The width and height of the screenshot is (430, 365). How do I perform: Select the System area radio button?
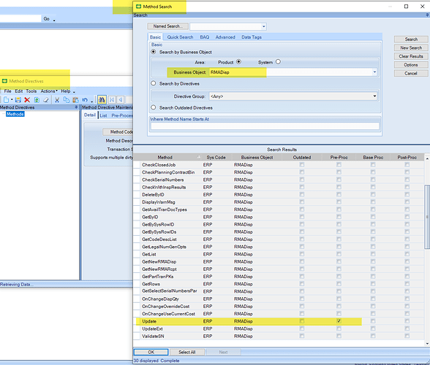pos(278,62)
